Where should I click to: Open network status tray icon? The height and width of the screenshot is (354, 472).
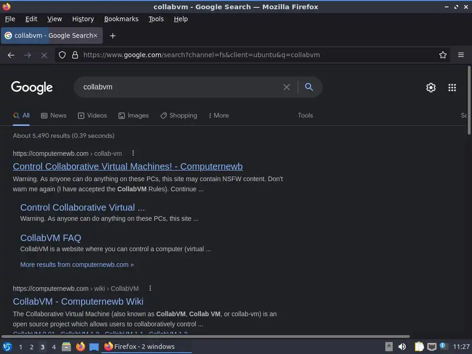(431, 347)
